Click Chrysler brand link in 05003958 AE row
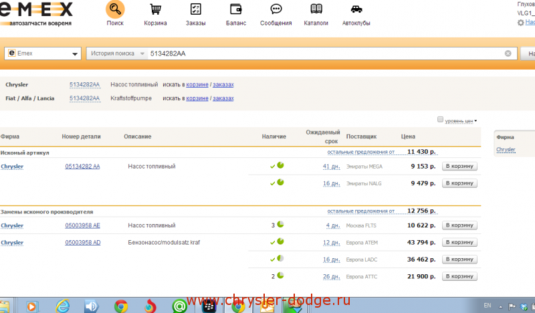This screenshot has width=535, height=313. tap(12, 225)
